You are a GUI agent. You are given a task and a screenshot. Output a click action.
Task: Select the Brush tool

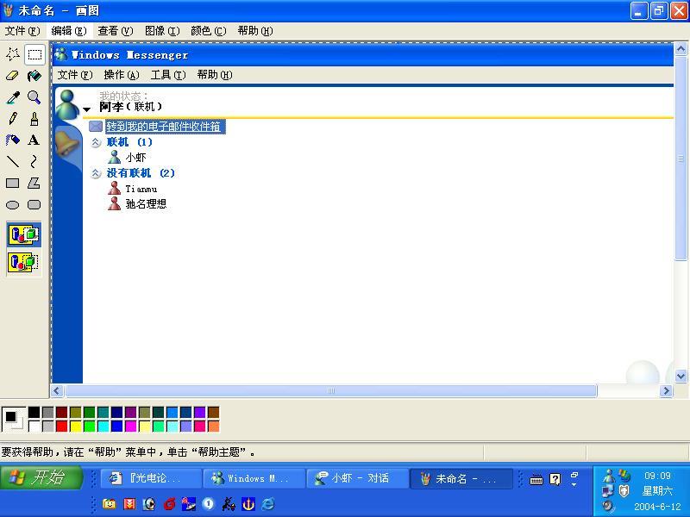[x=34, y=119]
